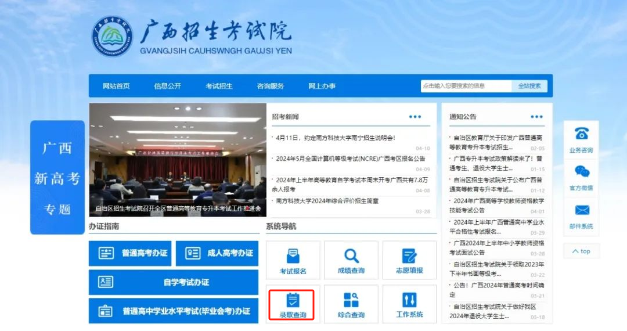Open news 4月11日，约定南方科技大学南宁招生说明会
Screen dimensions: 627x331
[335, 138]
